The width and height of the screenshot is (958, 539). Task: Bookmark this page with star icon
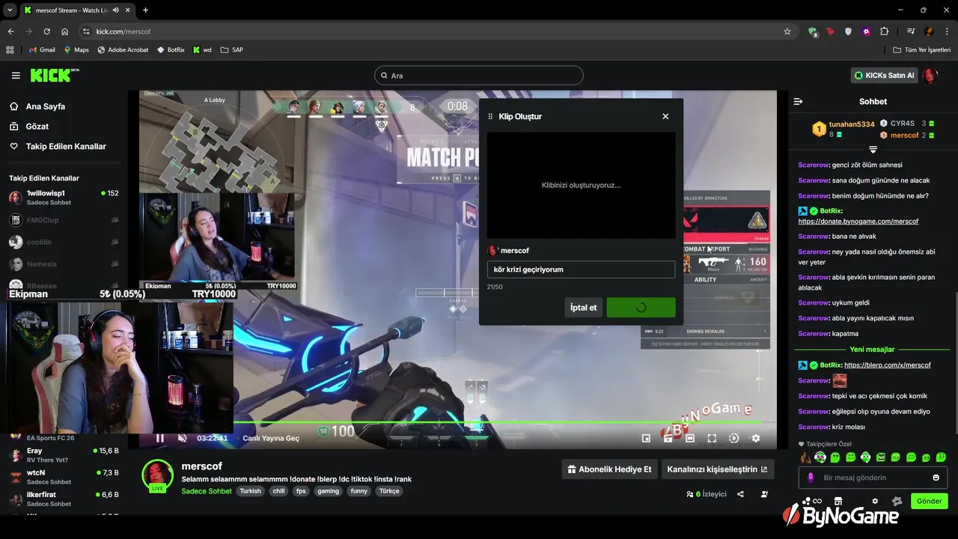[x=787, y=31]
